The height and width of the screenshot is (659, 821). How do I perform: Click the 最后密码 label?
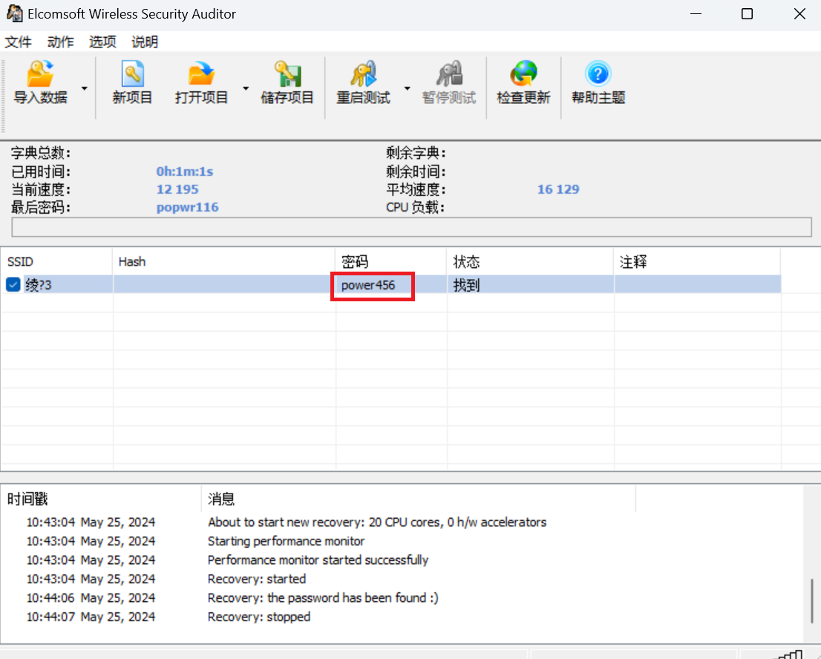point(41,207)
